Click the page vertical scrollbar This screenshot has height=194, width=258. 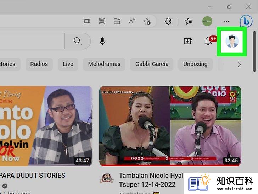pyautogui.click(x=254, y=52)
